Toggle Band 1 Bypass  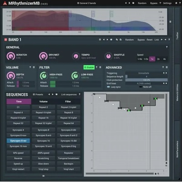click(141, 40)
